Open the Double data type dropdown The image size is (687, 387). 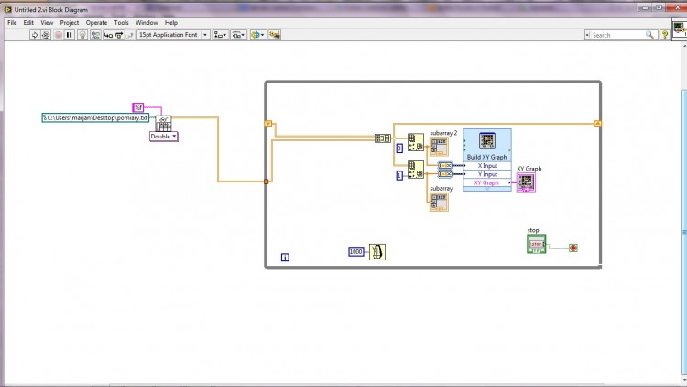coord(164,137)
